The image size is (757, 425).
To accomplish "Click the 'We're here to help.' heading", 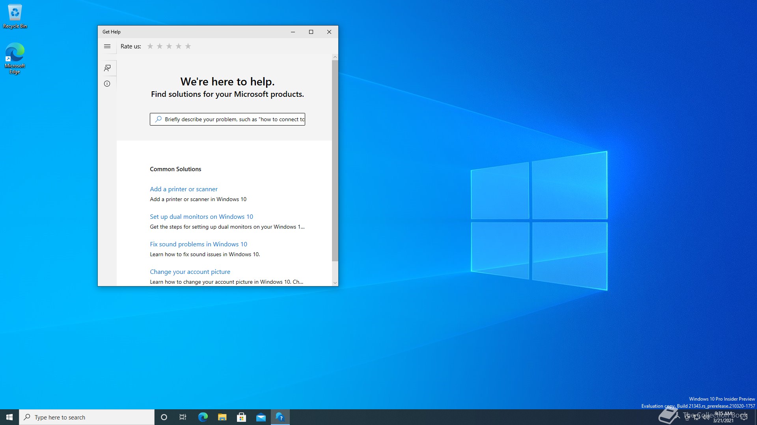I will (x=227, y=81).
